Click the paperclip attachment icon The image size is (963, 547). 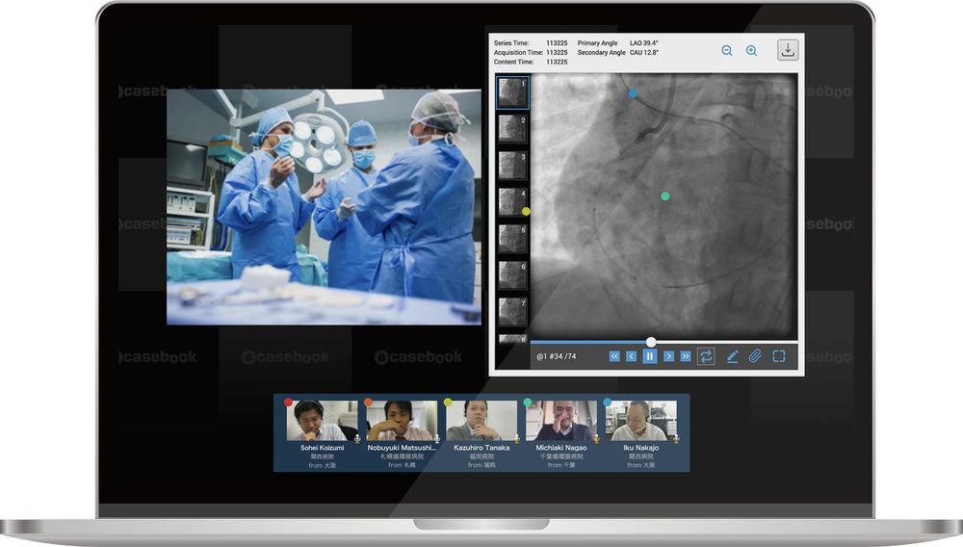(755, 356)
